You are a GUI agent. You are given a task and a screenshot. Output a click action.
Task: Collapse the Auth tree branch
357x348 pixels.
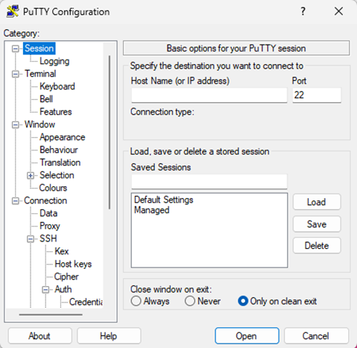tap(45, 289)
